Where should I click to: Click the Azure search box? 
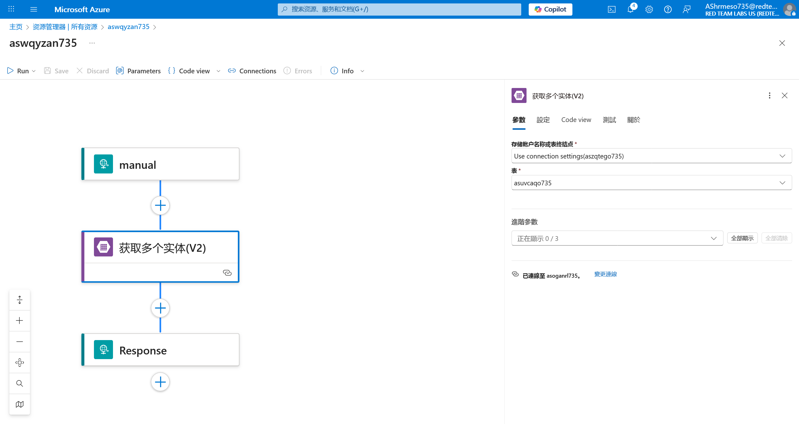coord(399,9)
